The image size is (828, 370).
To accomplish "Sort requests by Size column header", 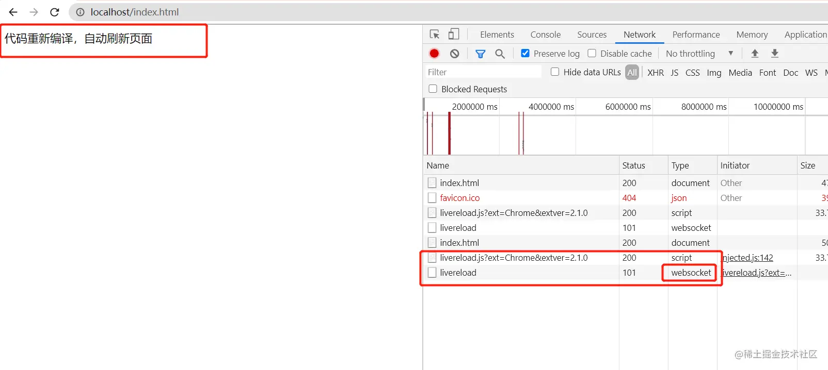I will tap(813, 165).
